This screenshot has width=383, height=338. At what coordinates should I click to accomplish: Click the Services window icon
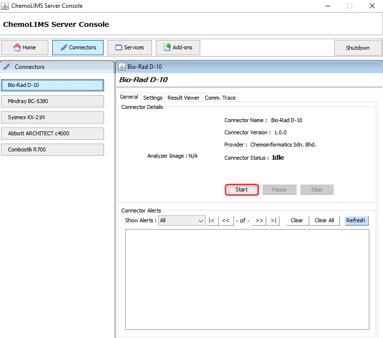(118, 47)
